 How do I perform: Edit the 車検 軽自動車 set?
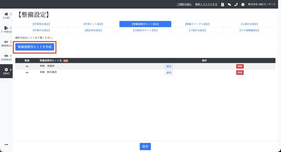pyautogui.click(x=169, y=72)
